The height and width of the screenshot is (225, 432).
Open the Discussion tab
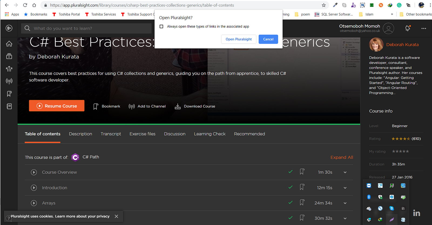tap(175, 134)
